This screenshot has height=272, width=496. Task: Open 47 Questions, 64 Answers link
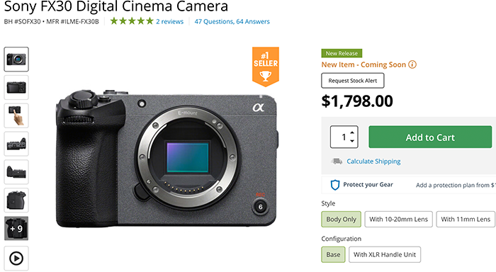pyautogui.click(x=232, y=21)
